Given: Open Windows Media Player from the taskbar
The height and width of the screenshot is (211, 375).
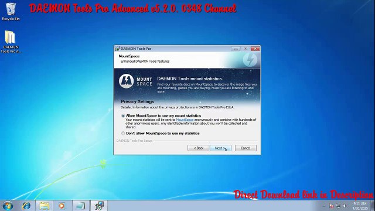Looking at the screenshot, I should click(62, 206).
